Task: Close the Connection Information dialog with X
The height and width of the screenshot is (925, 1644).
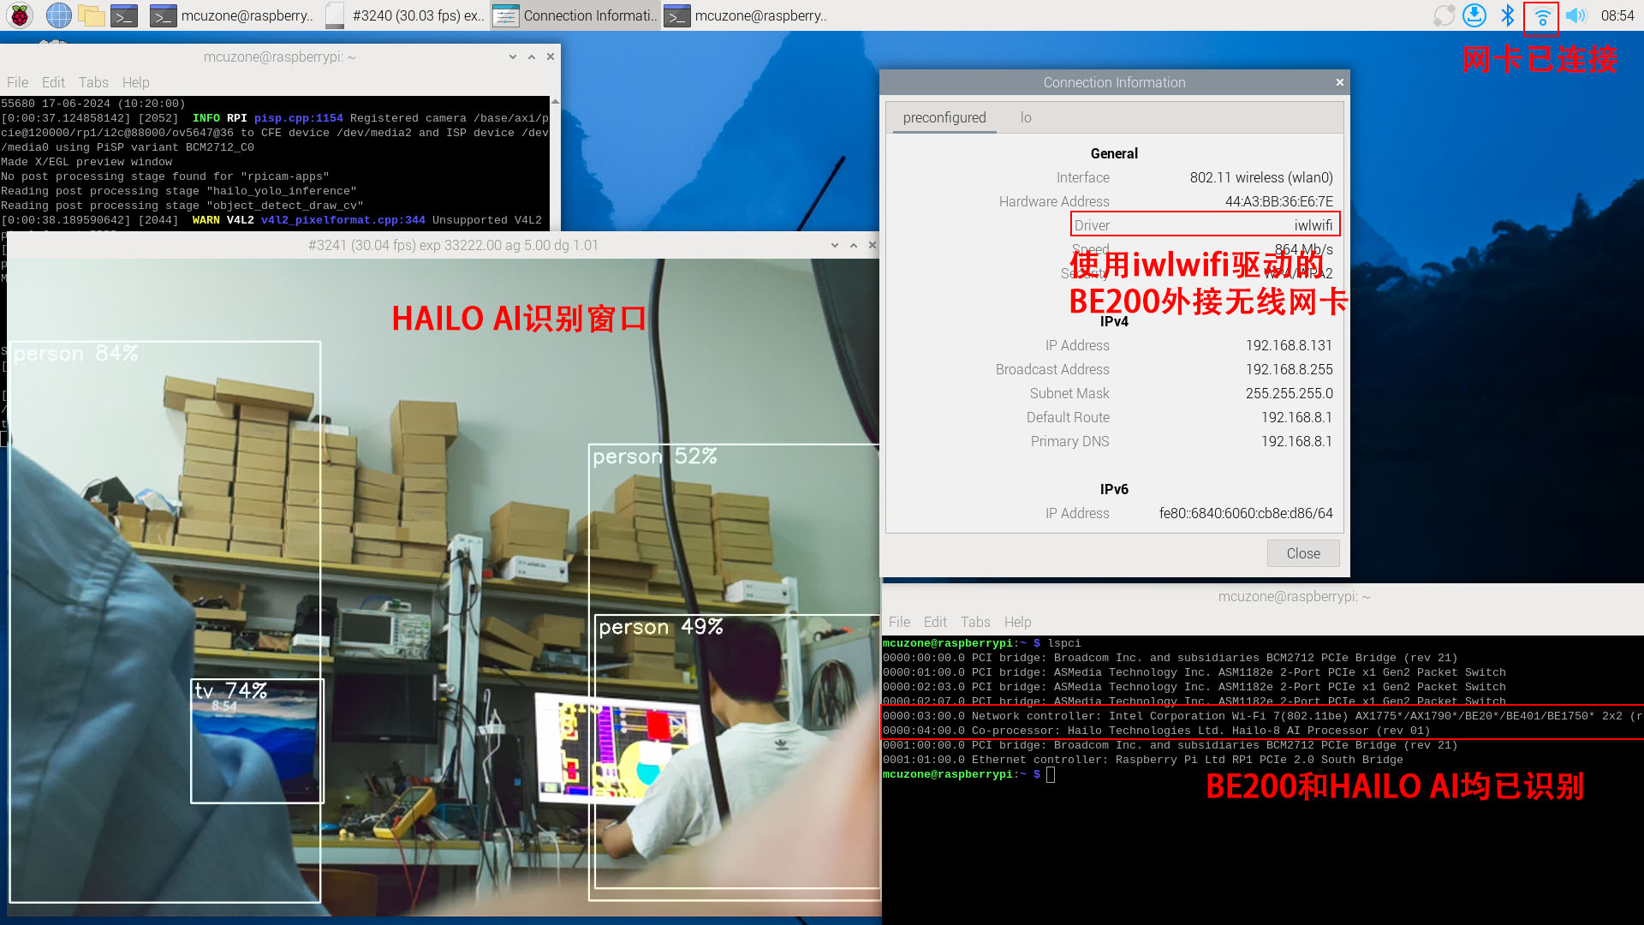Action: [x=1340, y=82]
